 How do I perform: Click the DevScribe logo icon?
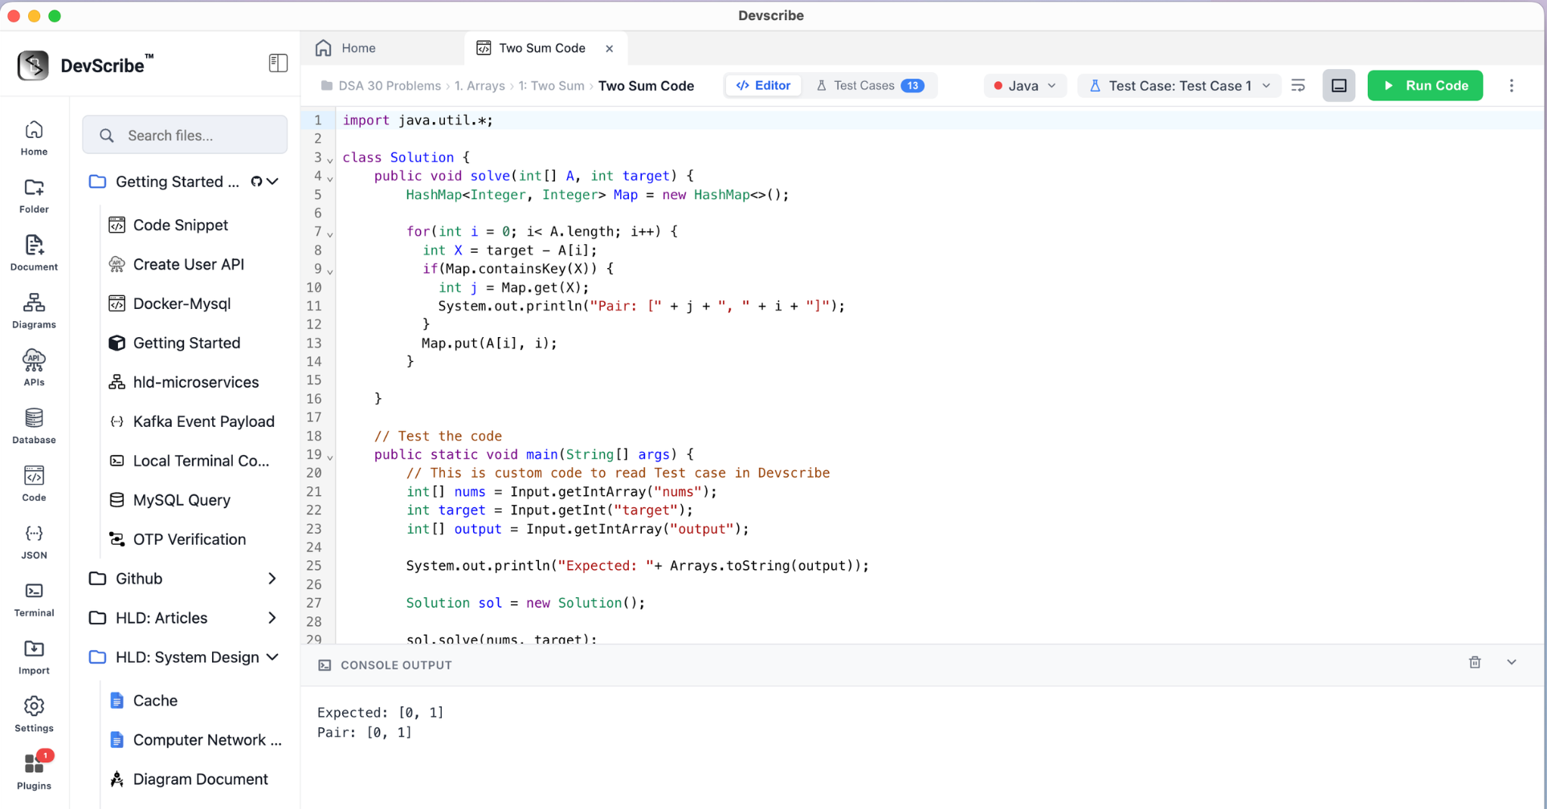click(x=33, y=65)
